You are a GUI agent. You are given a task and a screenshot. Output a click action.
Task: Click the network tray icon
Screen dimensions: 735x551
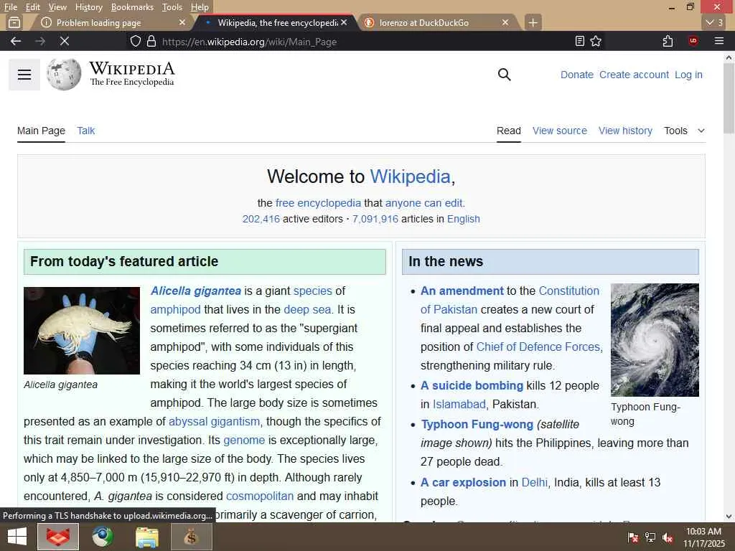click(x=650, y=537)
